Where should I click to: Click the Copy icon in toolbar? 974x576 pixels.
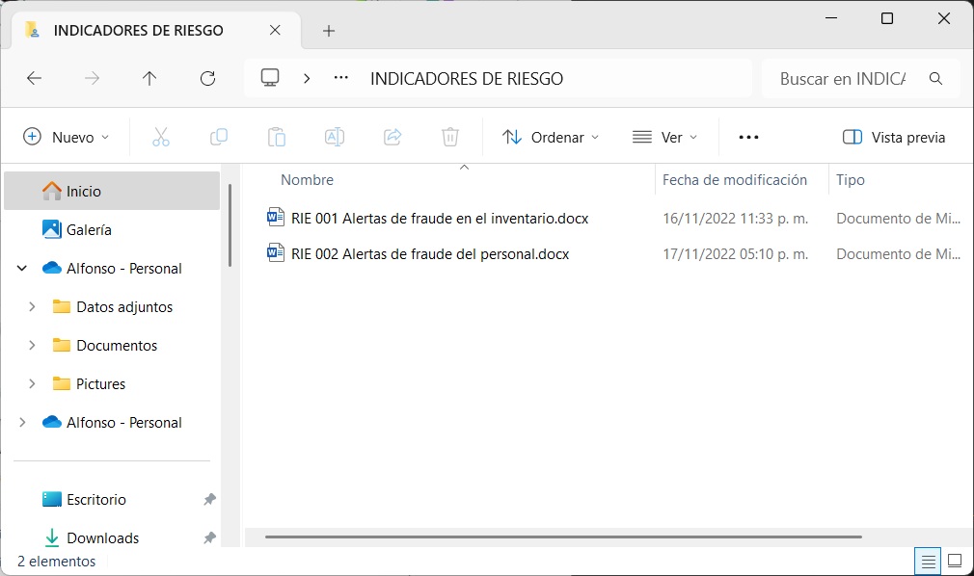tap(219, 137)
